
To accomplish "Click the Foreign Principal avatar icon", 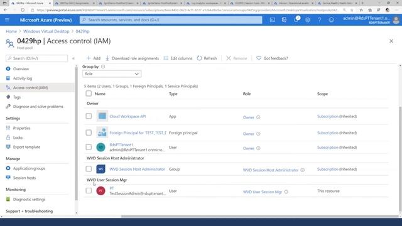I will [102, 132].
